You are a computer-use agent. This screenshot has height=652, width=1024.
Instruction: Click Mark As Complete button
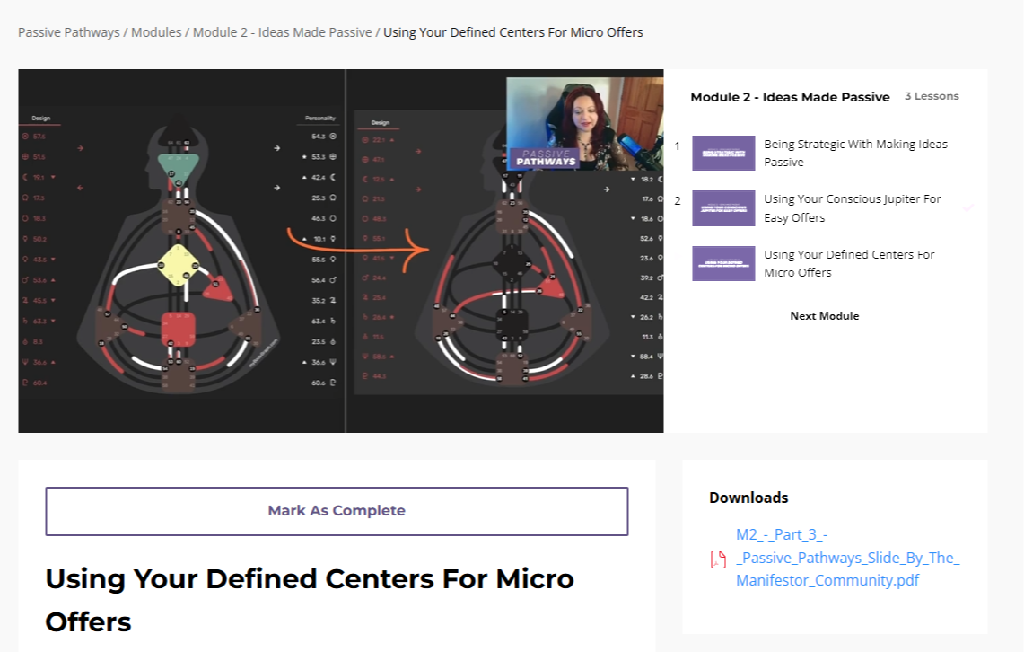337,511
